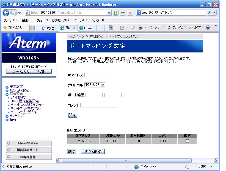This screenshot has height=171, width=226.
Task: Click the 機能詳細ガイド button
Action: tap(29, 150)
